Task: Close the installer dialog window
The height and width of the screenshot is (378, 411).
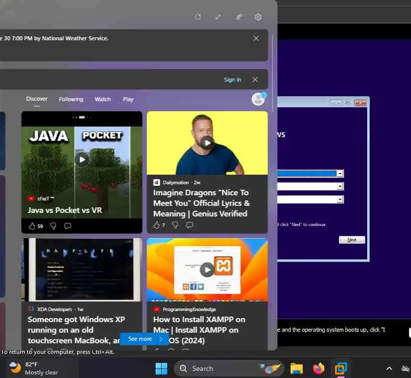Action: pos(361,103)
